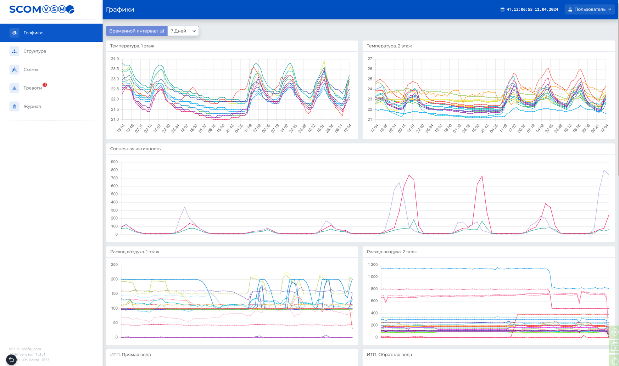Click the compass icon beside Схемы
This screenshot has height=366, width=619.
point(15,69)
